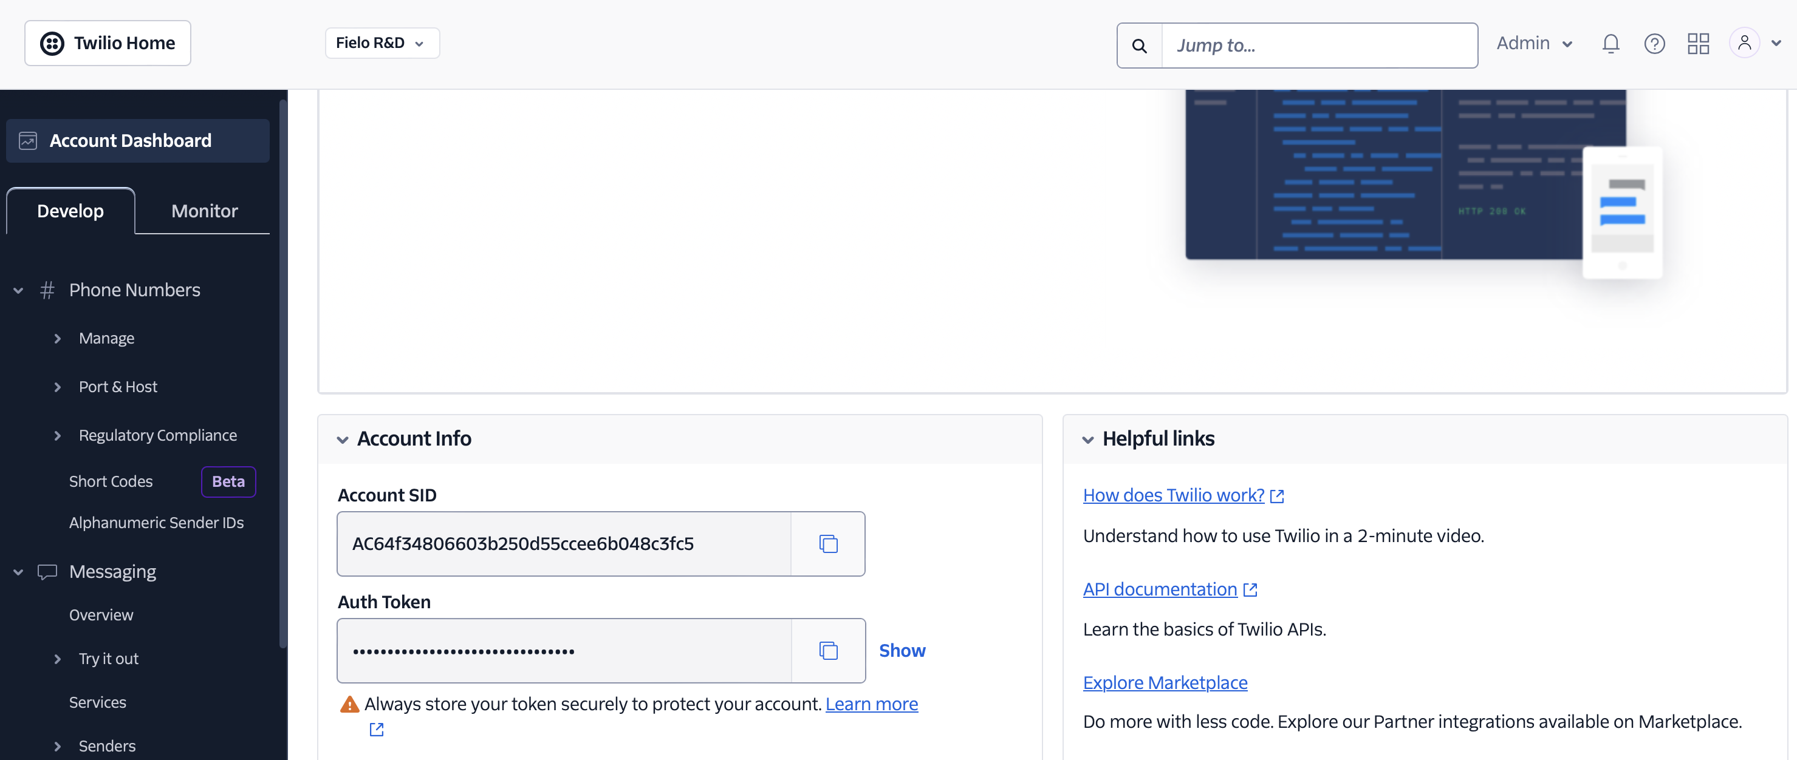
Task: Show the hidden Auth Token
Action: pyautogui.click(x=902, y=651)
